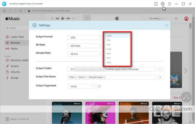This screenshot has height=124, width=195.
Task: Click the info icon beside Output Organized
Action: click(99, 86)
